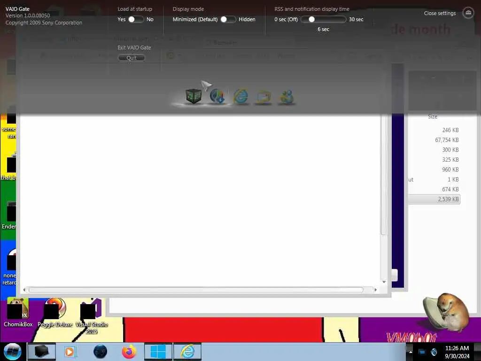Click the 30 sec slider end label
Image resolution: width=481 pixels, height=361 pixels.
(x=356, y=19)
